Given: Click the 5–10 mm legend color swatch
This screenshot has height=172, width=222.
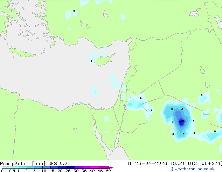Looking at the screenshot, I should tap(38, 167).
